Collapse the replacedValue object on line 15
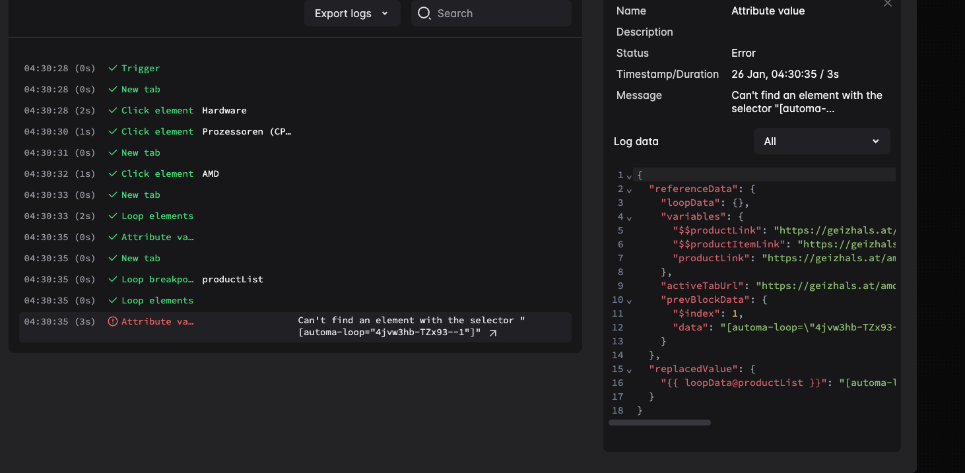The height and width of the screenshot is (473, 965). point(629,369)
